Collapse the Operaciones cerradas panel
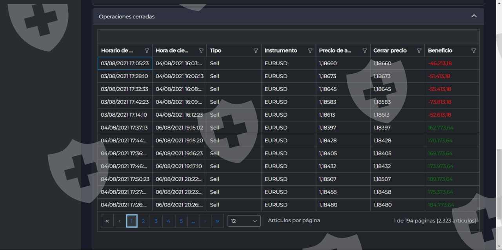This screenshot has height=250, width=502. [x=474, y=16]
